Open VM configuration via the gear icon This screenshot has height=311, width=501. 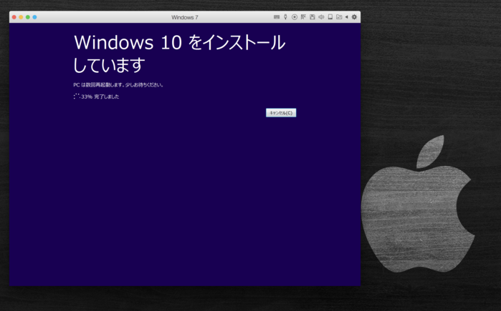coord(354,17)
